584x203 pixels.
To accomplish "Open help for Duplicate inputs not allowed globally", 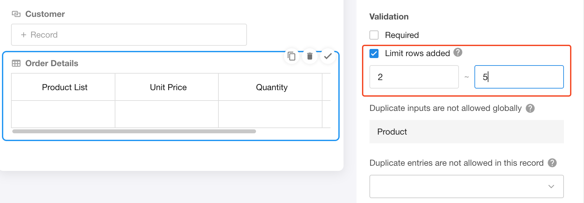I will (530, 108).
